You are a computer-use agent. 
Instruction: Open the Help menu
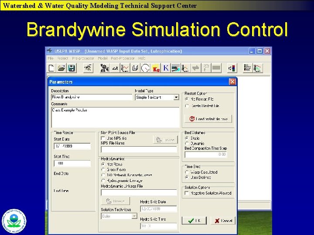point(142,58)
